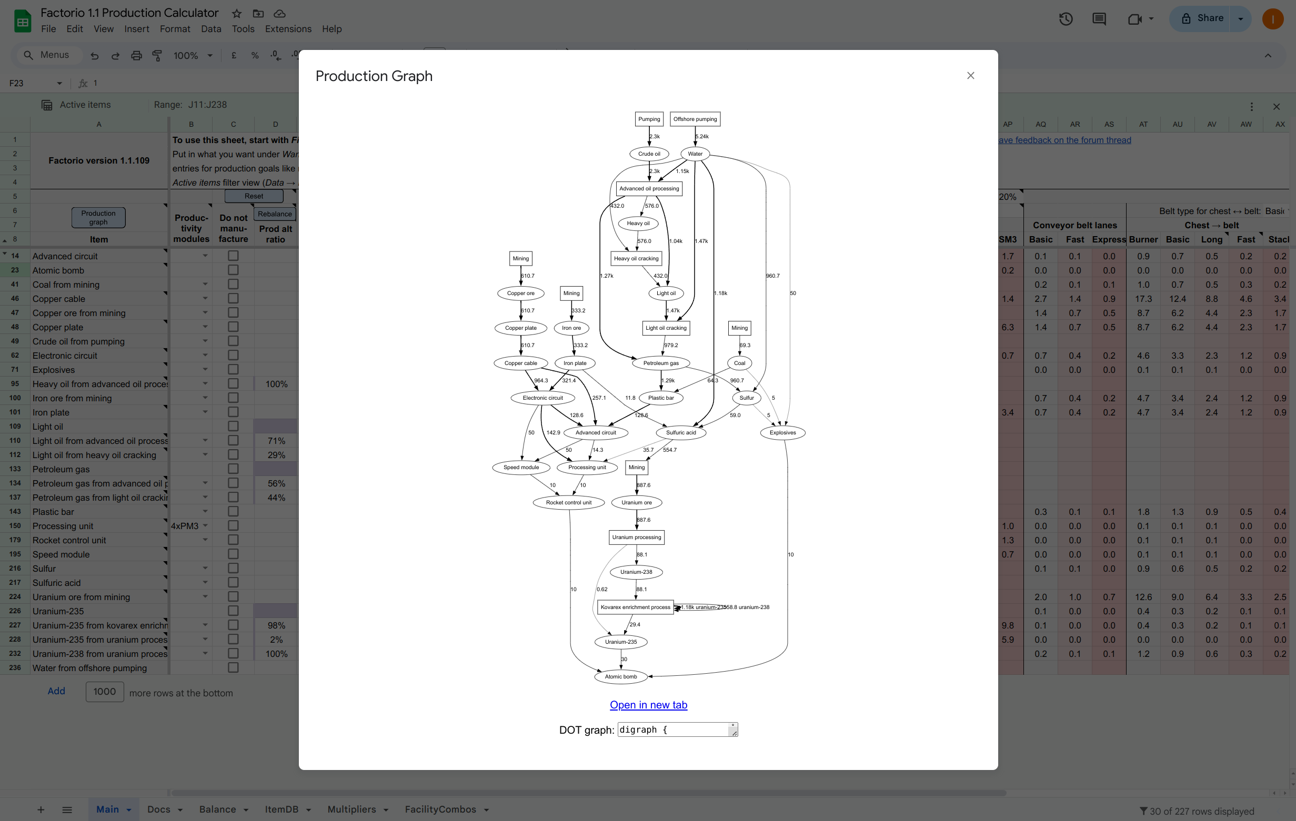Screen dimensions: 1296x821
Task: Open the Multipliers tab dropdown arrow
Action: point(386,810)
